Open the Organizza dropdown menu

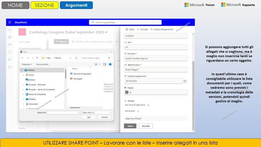point(26,64)
